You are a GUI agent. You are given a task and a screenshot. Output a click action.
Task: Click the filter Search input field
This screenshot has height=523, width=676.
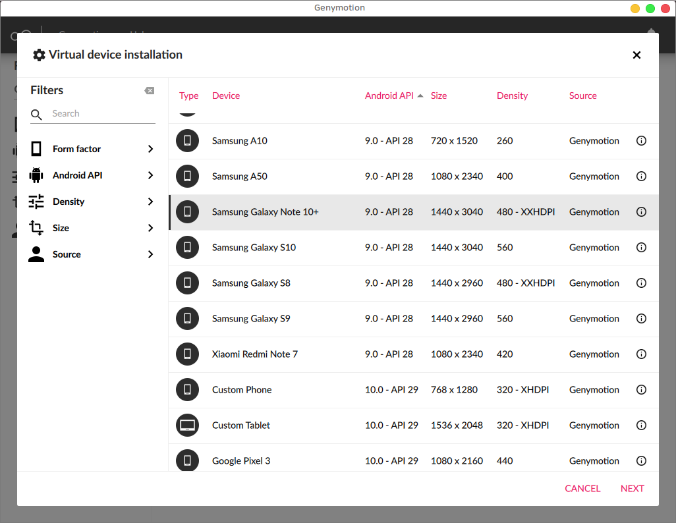click(102, 114)
